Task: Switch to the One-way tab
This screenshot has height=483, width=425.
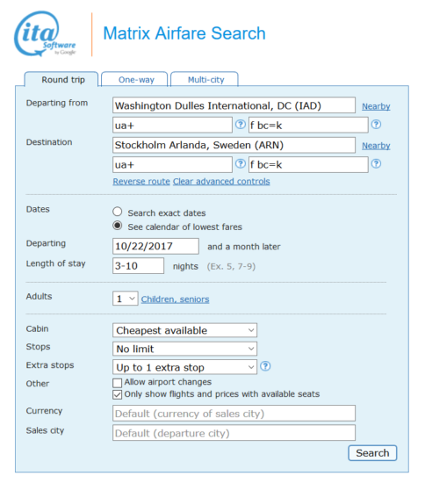Action: pyautogui.click(x=134, y=79)
